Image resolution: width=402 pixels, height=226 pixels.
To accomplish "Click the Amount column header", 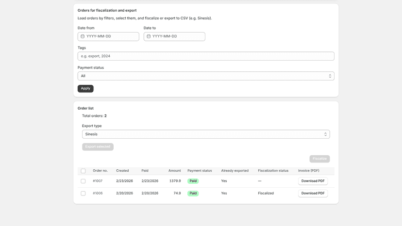I will point(175,171).
